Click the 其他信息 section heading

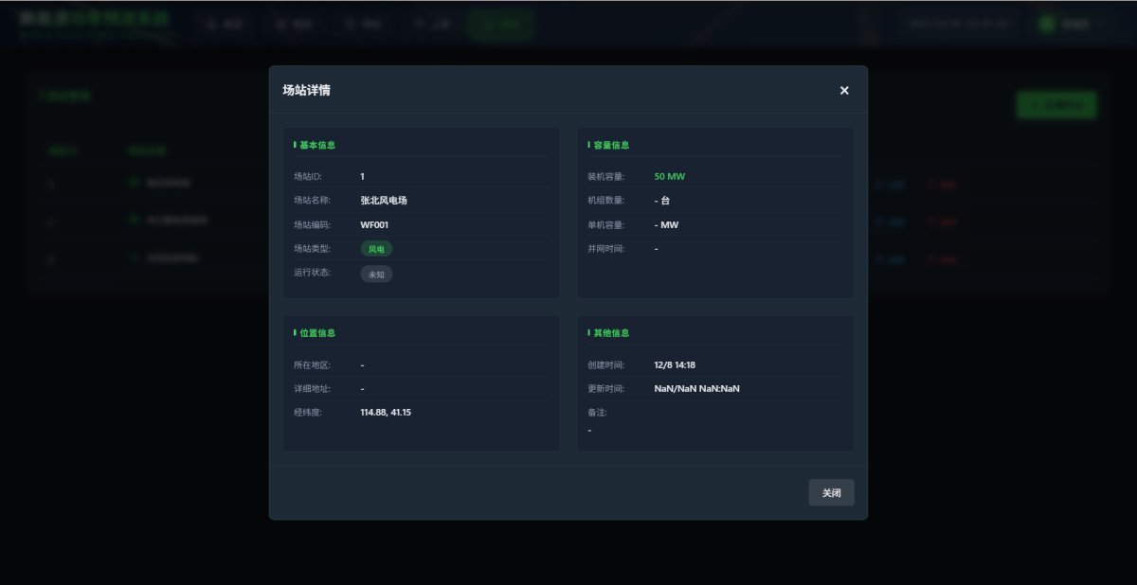coord(611,333)
